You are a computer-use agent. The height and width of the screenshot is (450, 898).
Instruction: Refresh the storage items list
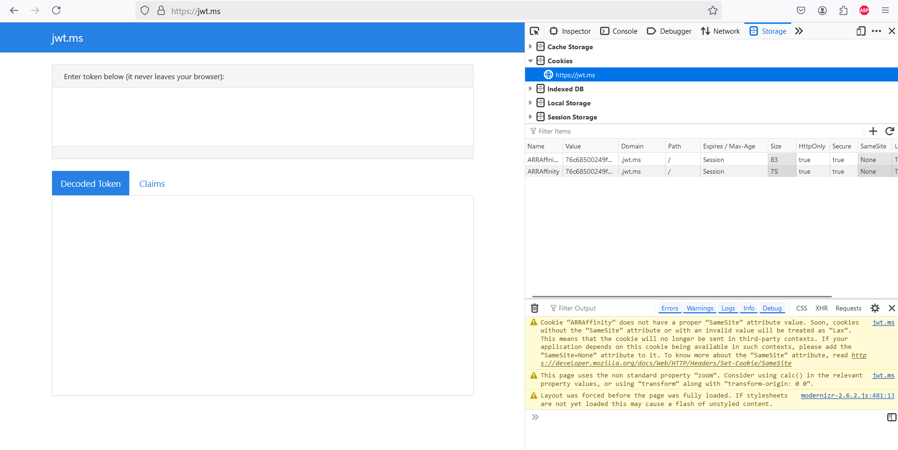(x=890, y=131)
